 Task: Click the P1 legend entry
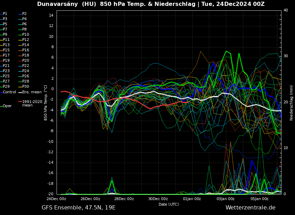click(x=5, y=14)
